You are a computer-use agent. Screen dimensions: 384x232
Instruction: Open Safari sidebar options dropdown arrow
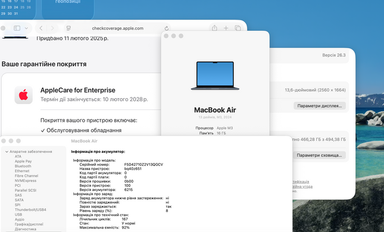point(26,28)
